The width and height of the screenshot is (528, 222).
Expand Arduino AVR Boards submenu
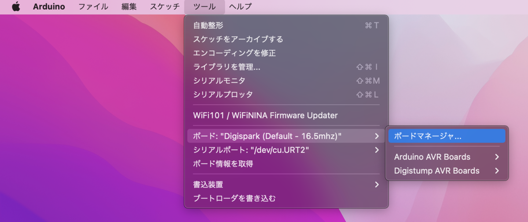[447, 157]
